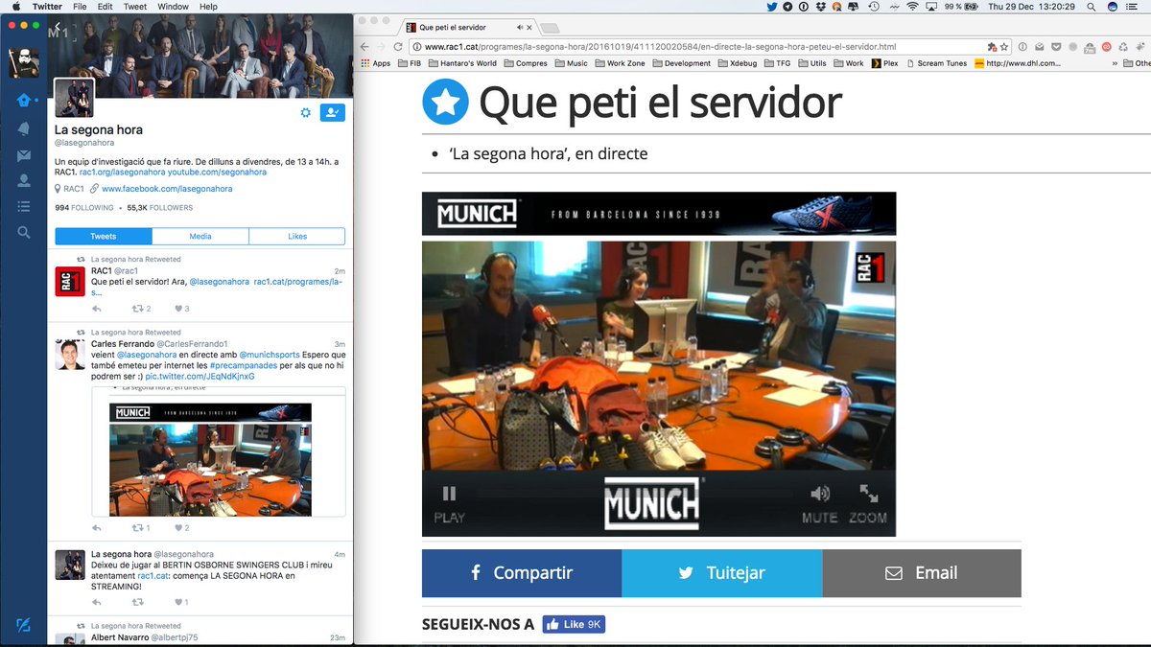This screenshot has height=647, width=1151.
Task: Open the FIB bookmarks folder
Action: [x=409, y=63]
